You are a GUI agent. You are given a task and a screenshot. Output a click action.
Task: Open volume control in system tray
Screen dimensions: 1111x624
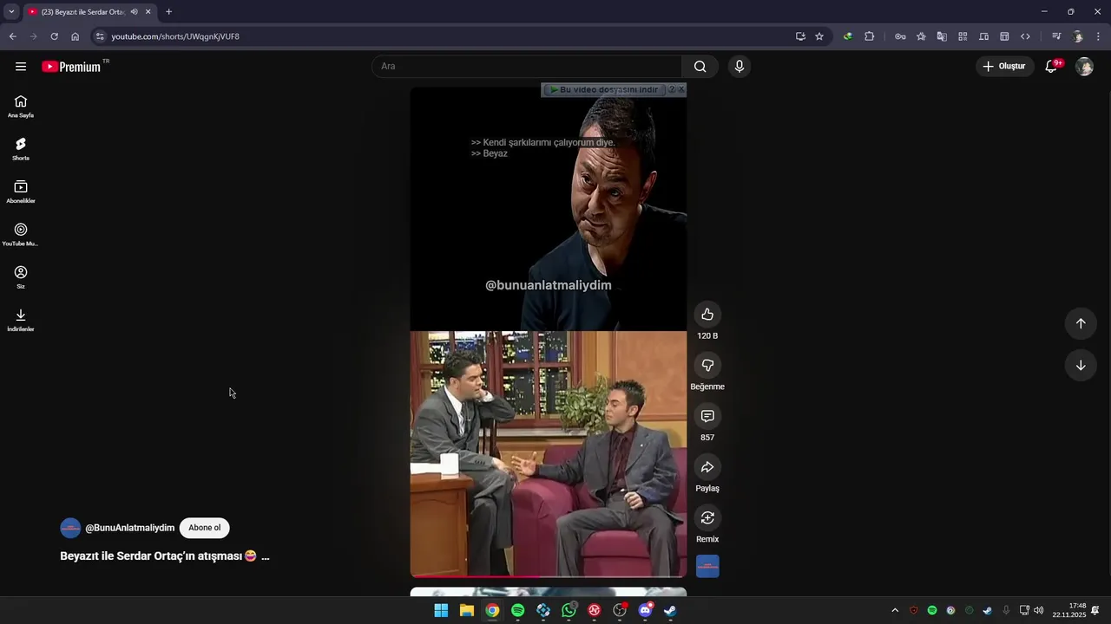pyautogui.click(x=1039, y=611)
